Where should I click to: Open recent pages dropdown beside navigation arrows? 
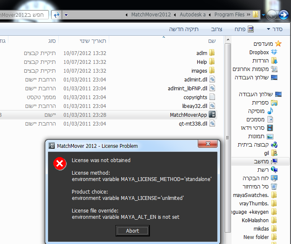coord(264,15)
